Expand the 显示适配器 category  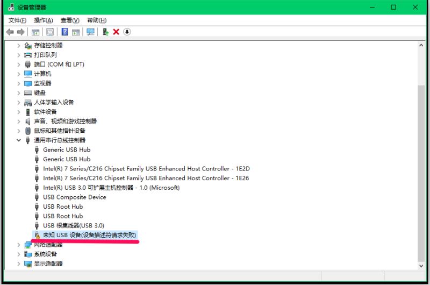point(19,263)
